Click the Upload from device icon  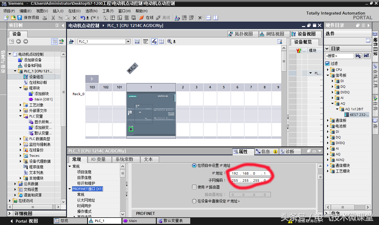coord(120,18)
